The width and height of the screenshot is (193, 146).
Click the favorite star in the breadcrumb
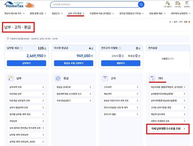click(189, 22)
